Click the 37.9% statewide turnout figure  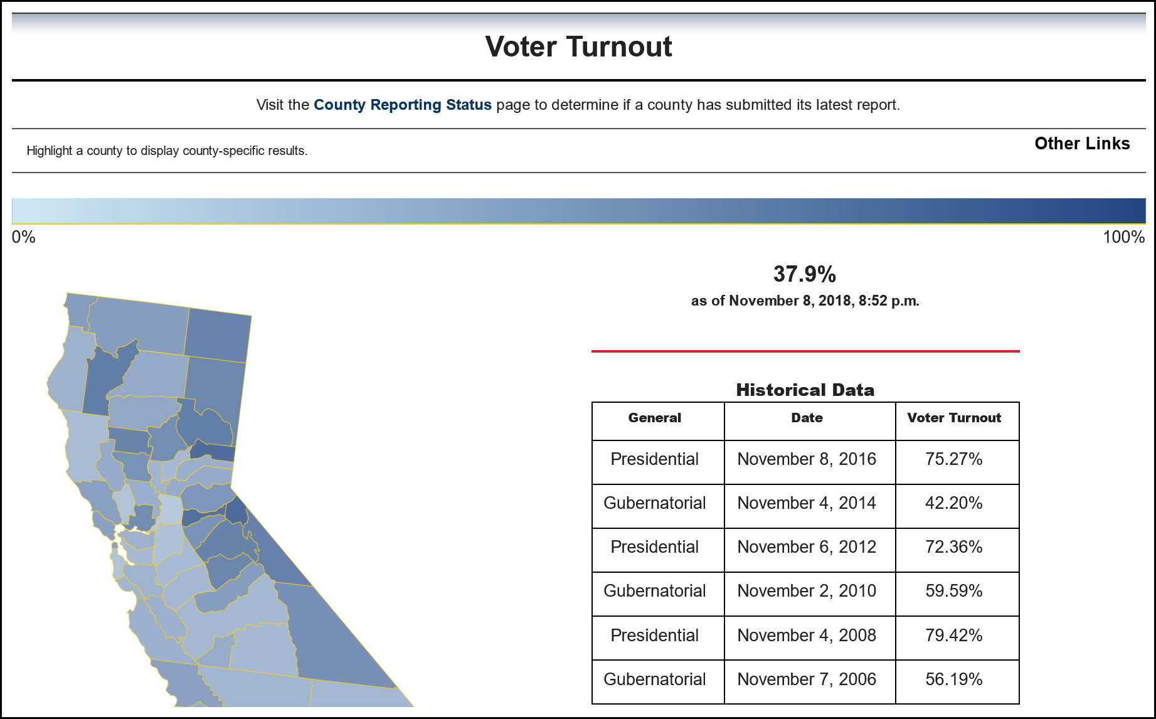coord(805,274)
